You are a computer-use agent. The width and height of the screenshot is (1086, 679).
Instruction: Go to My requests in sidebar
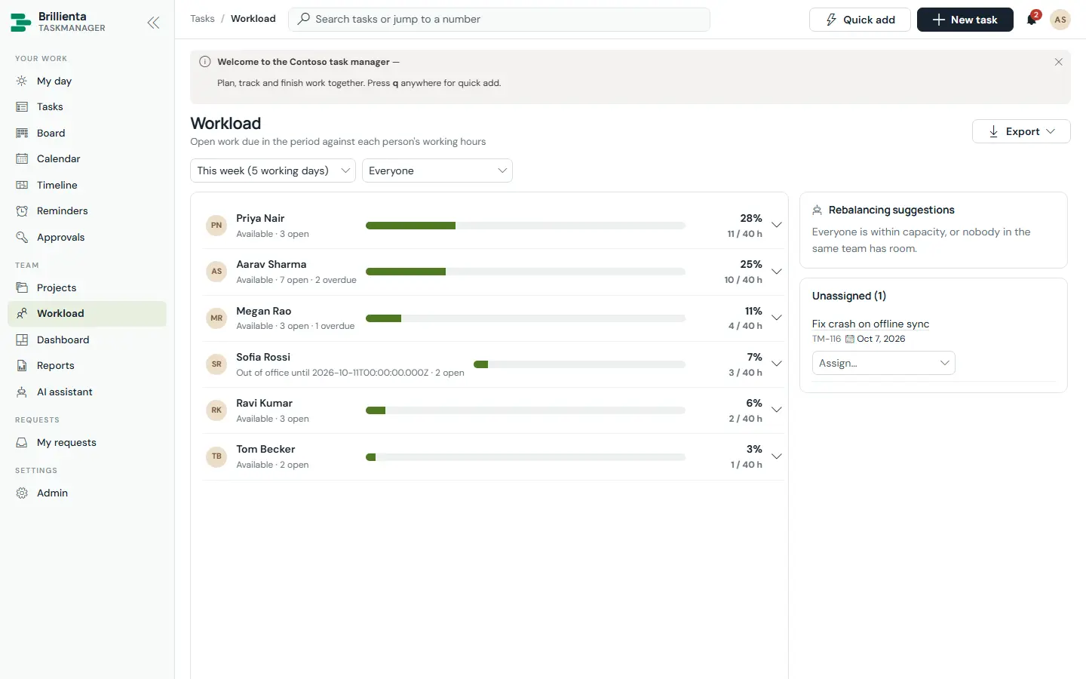pyautogui.click(x=87, y=443)
